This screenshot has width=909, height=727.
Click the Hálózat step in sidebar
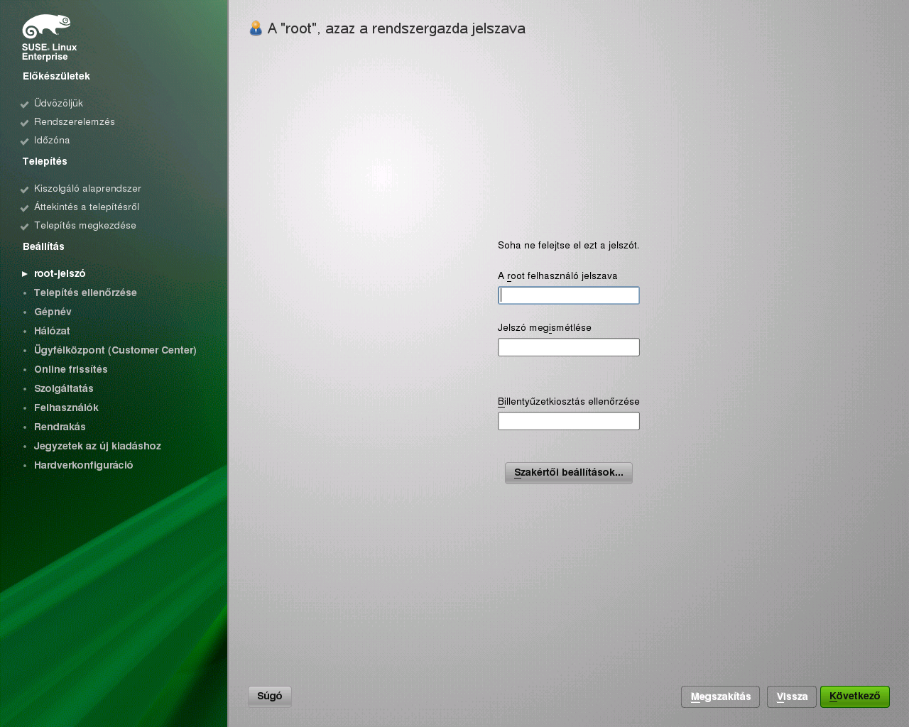pos(52,331)
